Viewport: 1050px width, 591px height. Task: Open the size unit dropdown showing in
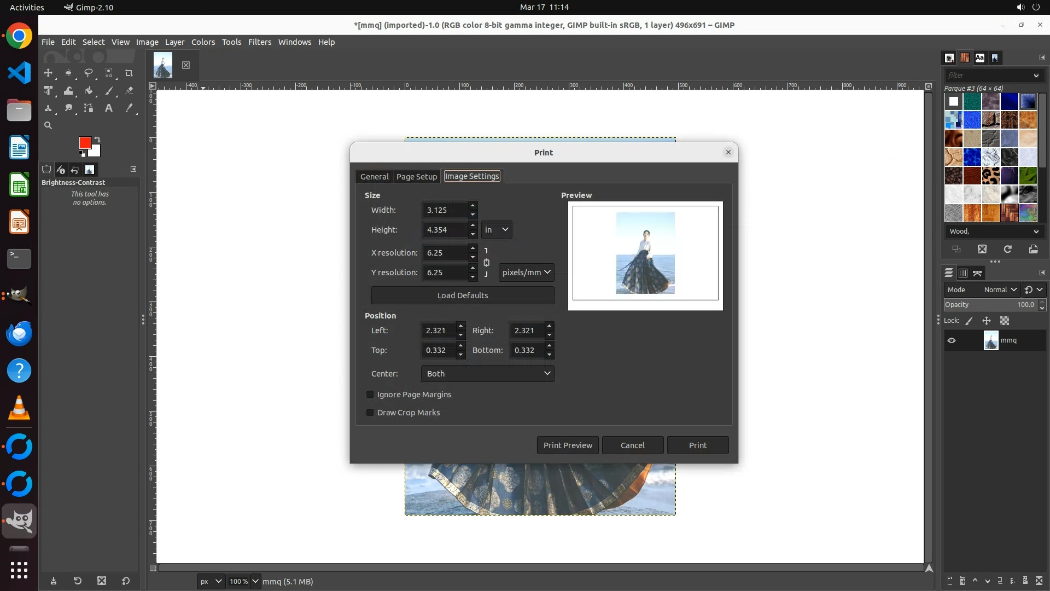[x=497, y=230]
